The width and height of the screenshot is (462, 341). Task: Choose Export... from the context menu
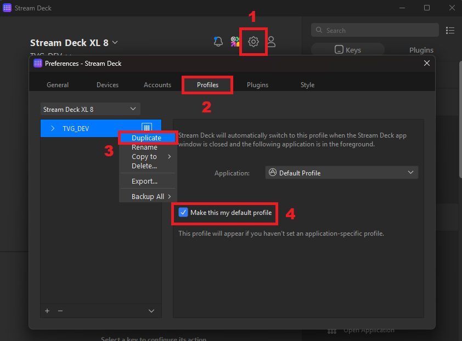[148, 181]
